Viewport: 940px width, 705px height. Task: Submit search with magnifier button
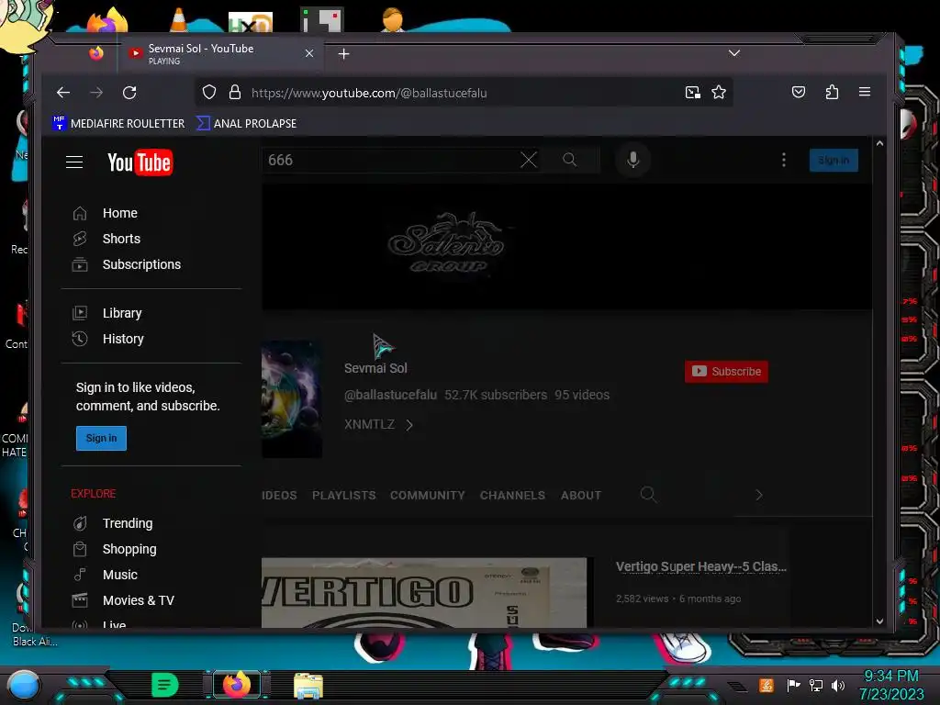pyautogui.click(x=569, y=160)
